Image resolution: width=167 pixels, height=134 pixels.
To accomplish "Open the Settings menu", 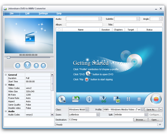I will click(43, 13).
